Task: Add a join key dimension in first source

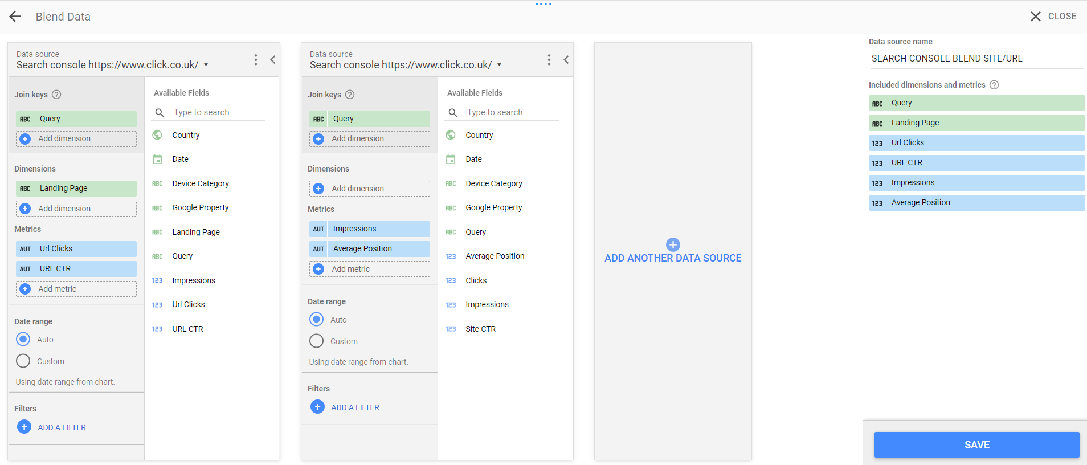Action: click(x=76, y=139)
